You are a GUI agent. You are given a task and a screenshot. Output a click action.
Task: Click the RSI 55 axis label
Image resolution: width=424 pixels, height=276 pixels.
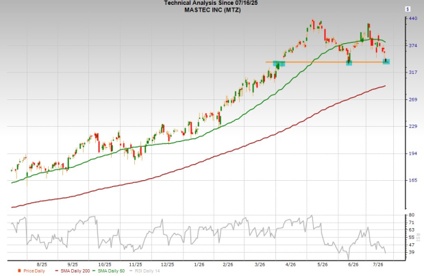pyautogui.click(x=412, y=238)
